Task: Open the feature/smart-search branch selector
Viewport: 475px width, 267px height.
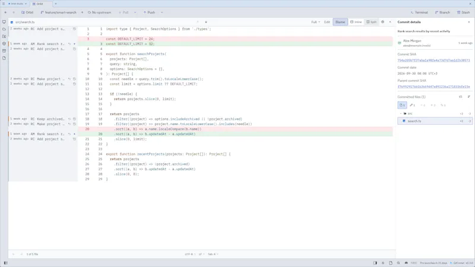Action: point(58,12)
